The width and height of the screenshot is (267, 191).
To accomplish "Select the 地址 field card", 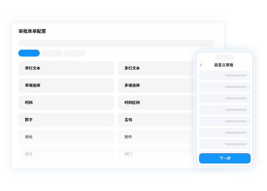I will tap(66, 137).
